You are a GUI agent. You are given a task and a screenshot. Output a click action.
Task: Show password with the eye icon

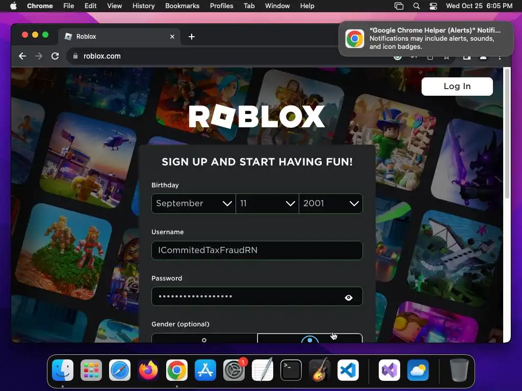[x=349, y=297]
